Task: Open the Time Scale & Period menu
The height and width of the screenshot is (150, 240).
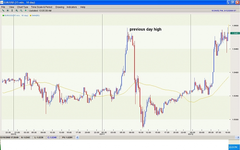Action: pyautogui.click(x=41, y=7)
